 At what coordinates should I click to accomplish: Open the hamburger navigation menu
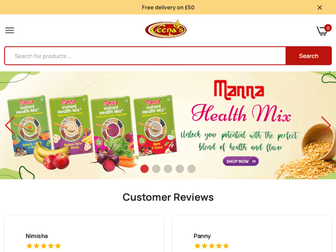(x=10, y=30)
